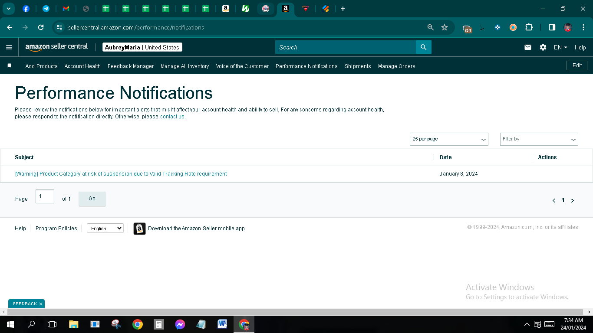593x333 pixels.
Task: Click the January 8, 2024 date cell
Action: [458, 174]
